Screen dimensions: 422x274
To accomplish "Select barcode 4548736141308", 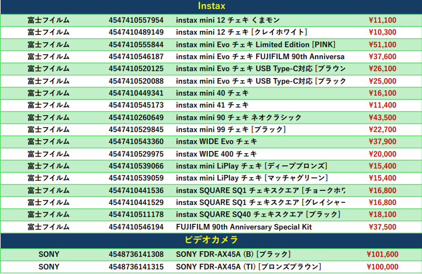I will (136, 255).
